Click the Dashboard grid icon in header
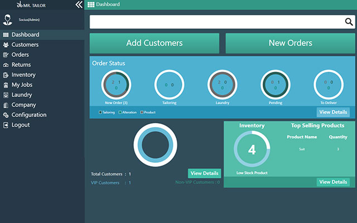Screen dimensions: 357x223 coord(91,4)
